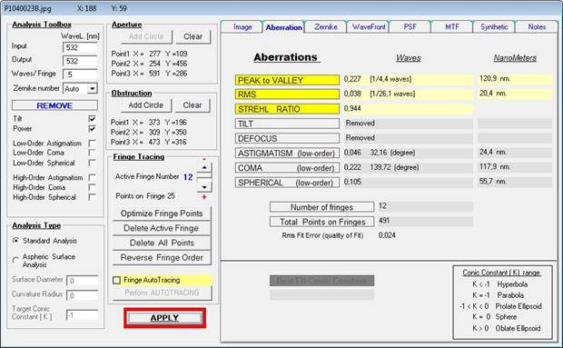The height and width of the screenshot is (348, 563).
Task: Increase the Active Fringe Number with the up arrow
Action: 204,167
